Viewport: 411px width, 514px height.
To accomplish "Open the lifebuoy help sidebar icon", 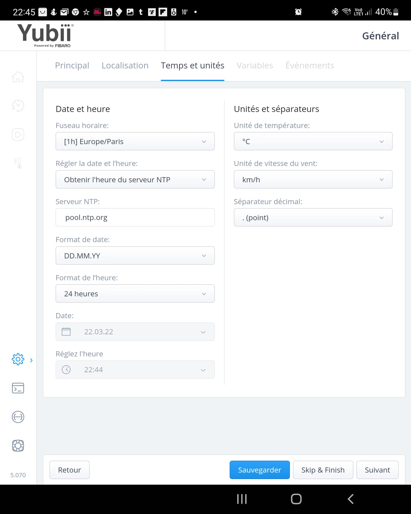I will 18,446.
